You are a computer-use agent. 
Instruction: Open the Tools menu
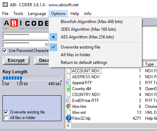(x=18, y=14)
